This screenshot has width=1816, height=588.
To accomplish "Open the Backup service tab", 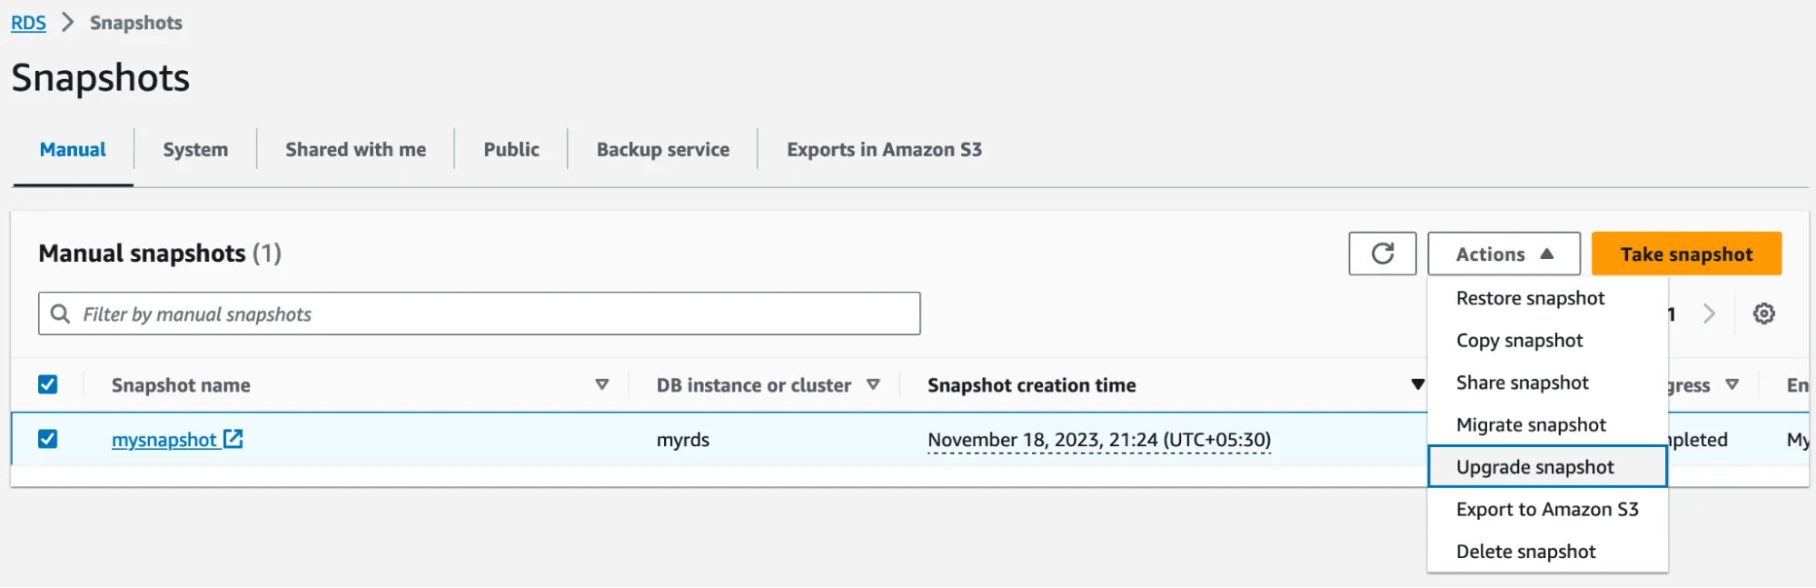I will coord(662,149).
